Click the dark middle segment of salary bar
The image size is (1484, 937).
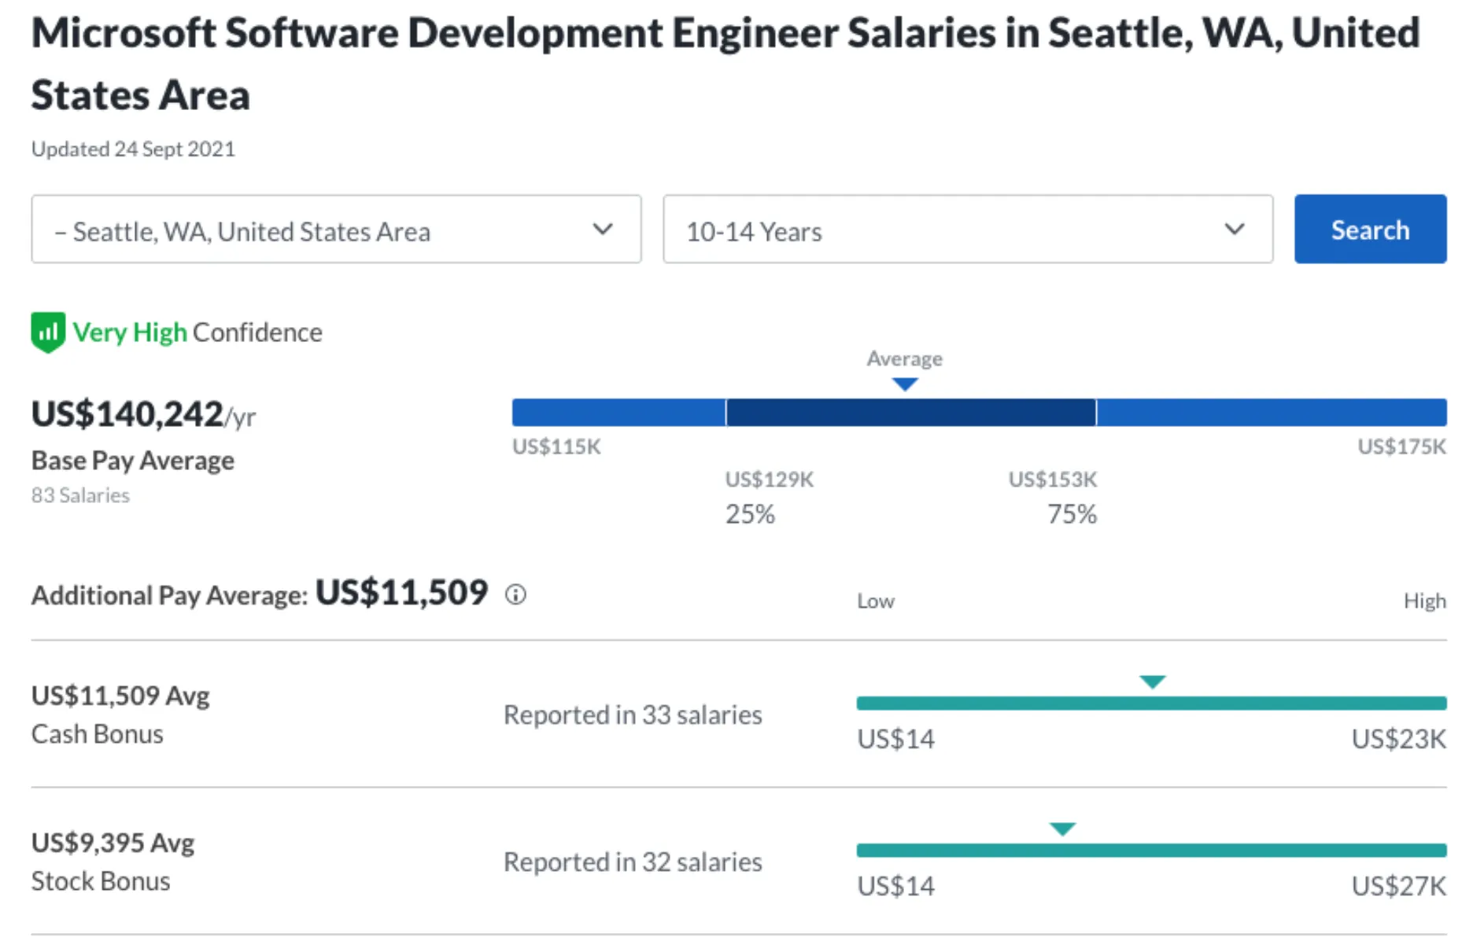[910, 413]
